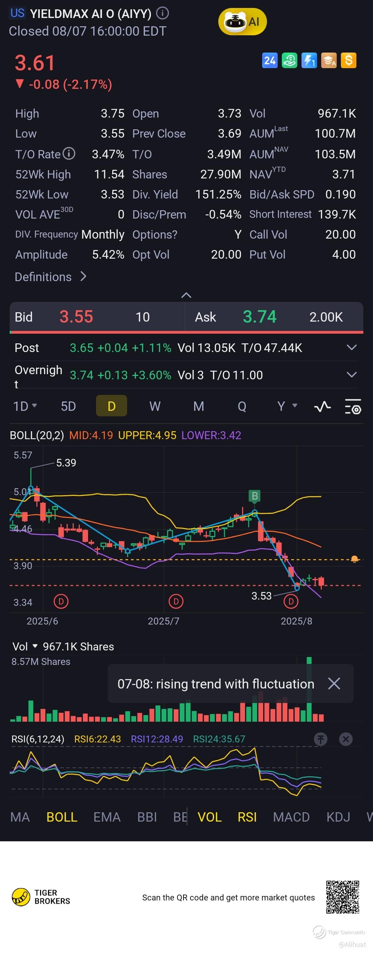The width and height of the screenshot is (373, 953).
Task: Open the blue lightning bolt icon
Action: [309, 60]
